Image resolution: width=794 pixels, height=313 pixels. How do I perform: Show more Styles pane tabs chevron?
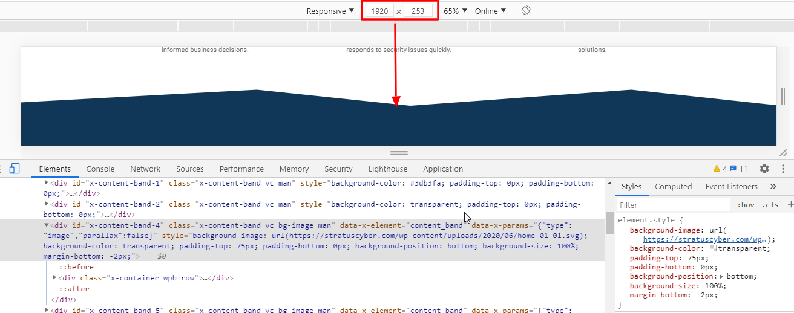pos(773,187)
